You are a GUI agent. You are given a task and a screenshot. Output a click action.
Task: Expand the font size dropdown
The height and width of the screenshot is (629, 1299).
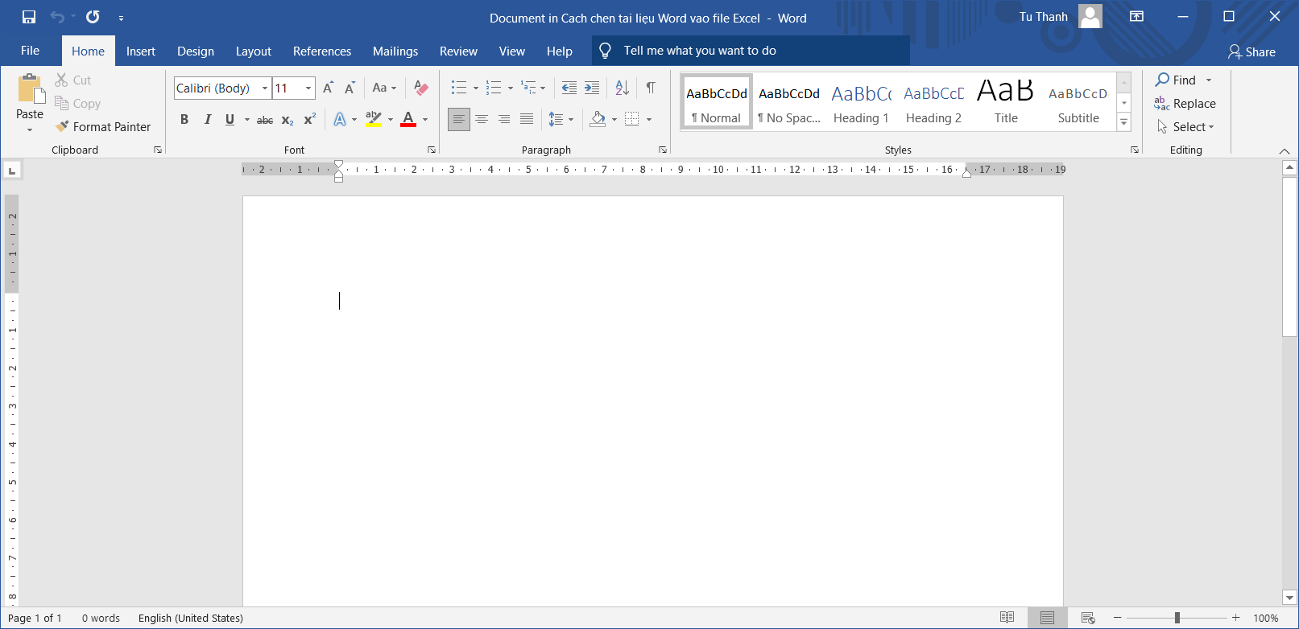[308, 88]
